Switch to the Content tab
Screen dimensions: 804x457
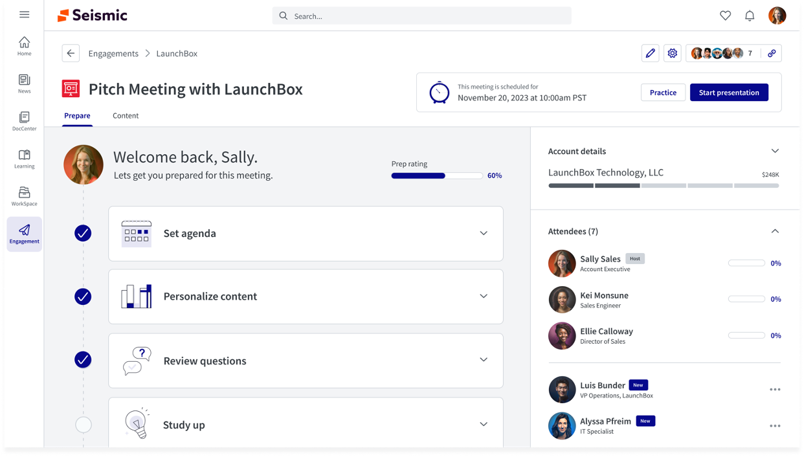(x=126, y=116)
